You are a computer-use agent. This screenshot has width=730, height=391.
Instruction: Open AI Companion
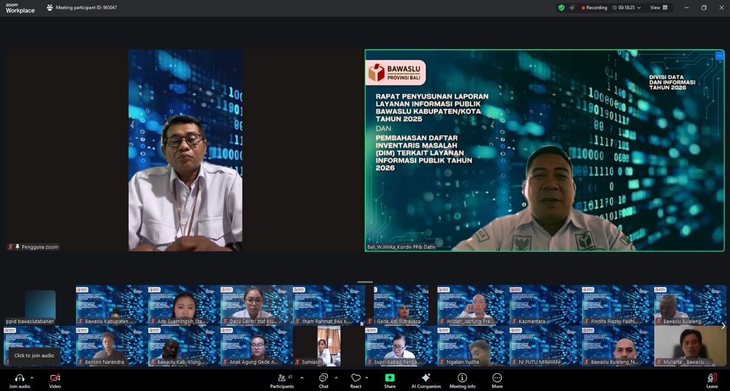[426, 381]
